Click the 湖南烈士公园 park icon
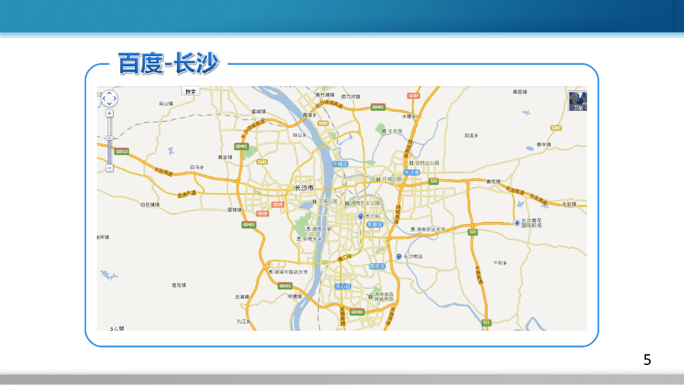 [347, 203]
